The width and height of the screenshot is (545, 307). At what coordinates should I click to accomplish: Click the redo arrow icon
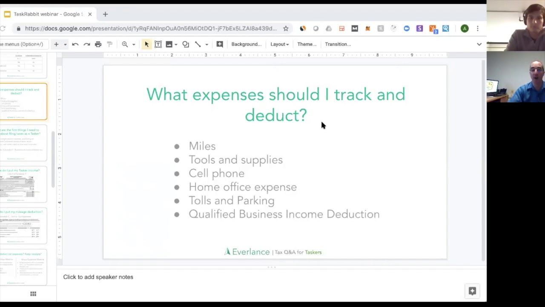click(x=86, y=44)
